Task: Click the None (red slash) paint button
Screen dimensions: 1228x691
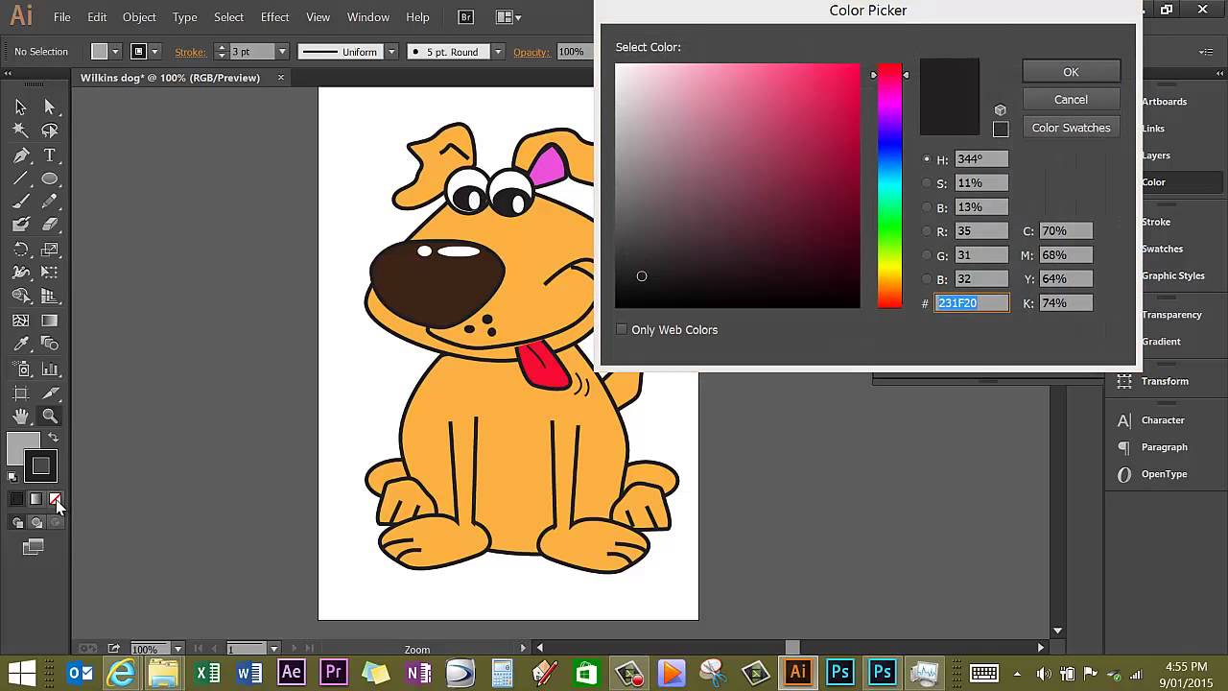Action: pyautogui.click(x=55, y=499)
